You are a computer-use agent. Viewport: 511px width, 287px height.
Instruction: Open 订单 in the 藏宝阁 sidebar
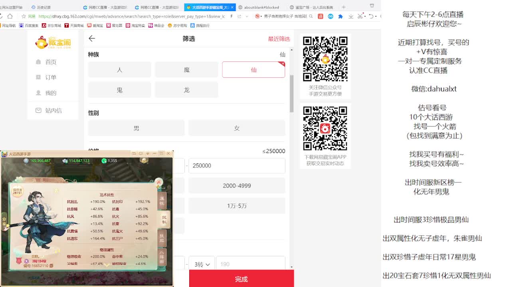coord(46,77)
